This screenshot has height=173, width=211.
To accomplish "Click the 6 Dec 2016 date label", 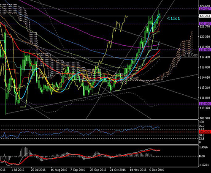I will click(157, 170).
